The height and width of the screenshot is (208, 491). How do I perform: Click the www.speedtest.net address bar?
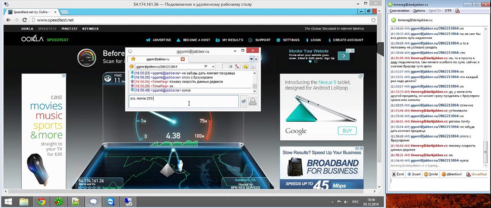(200, 20)
